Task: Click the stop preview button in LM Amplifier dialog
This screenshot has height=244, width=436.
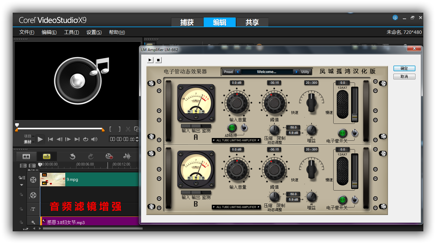Action: [x=158, y=60]
